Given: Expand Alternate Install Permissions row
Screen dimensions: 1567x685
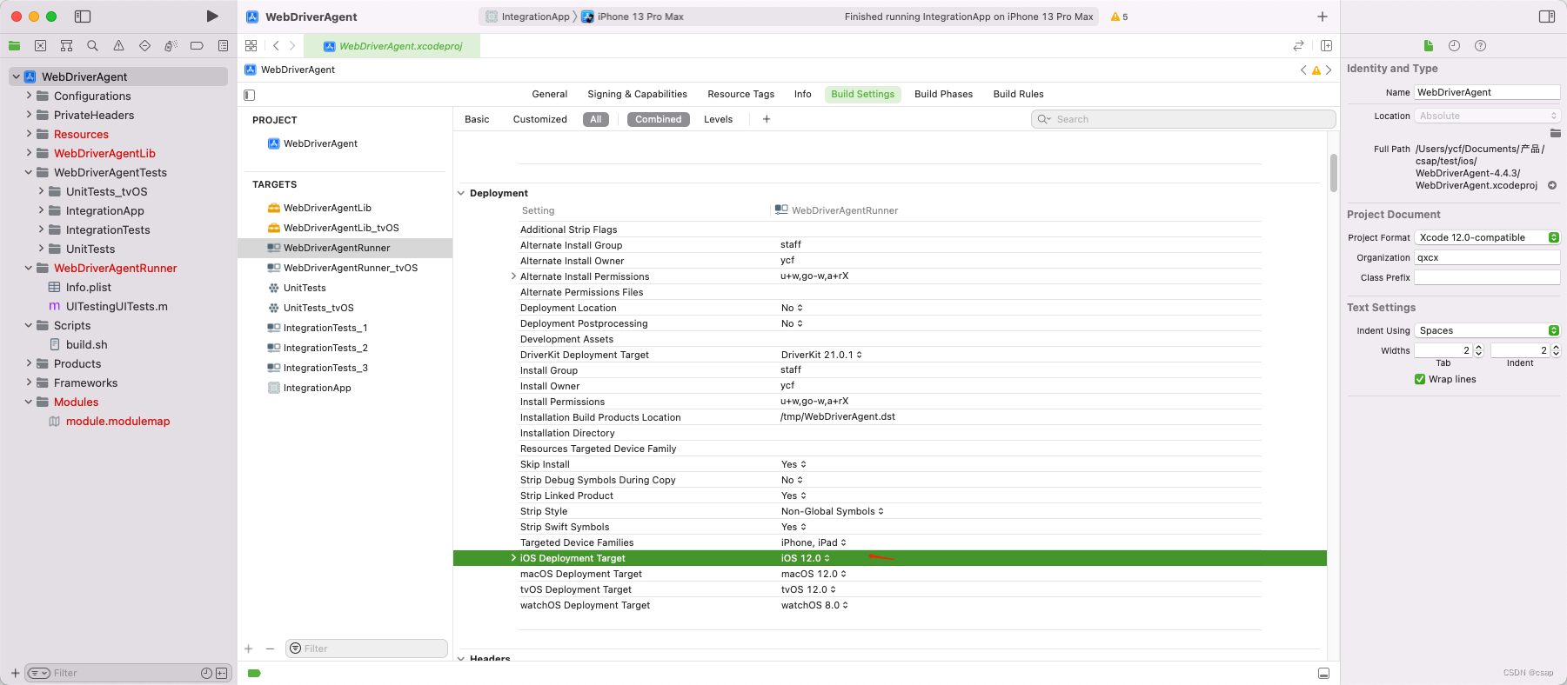Looking at the screenshot, I should tap(513, 276).
